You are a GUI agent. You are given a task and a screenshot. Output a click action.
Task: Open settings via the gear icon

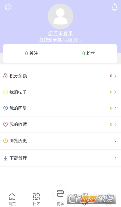pos(8,7)
